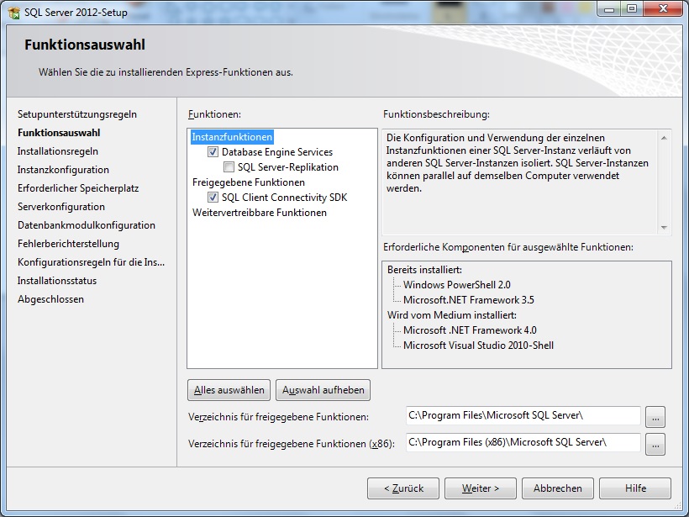Click Database Engine Services label
The height and width of the screenshot is (517, 689).
[x=277, y=152]
